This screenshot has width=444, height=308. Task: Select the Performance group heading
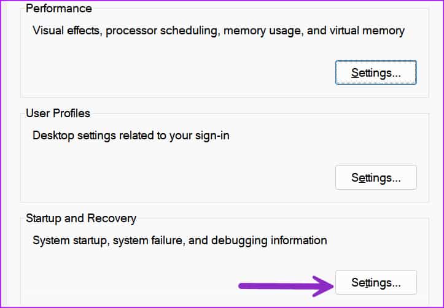[x=58, y=8]
